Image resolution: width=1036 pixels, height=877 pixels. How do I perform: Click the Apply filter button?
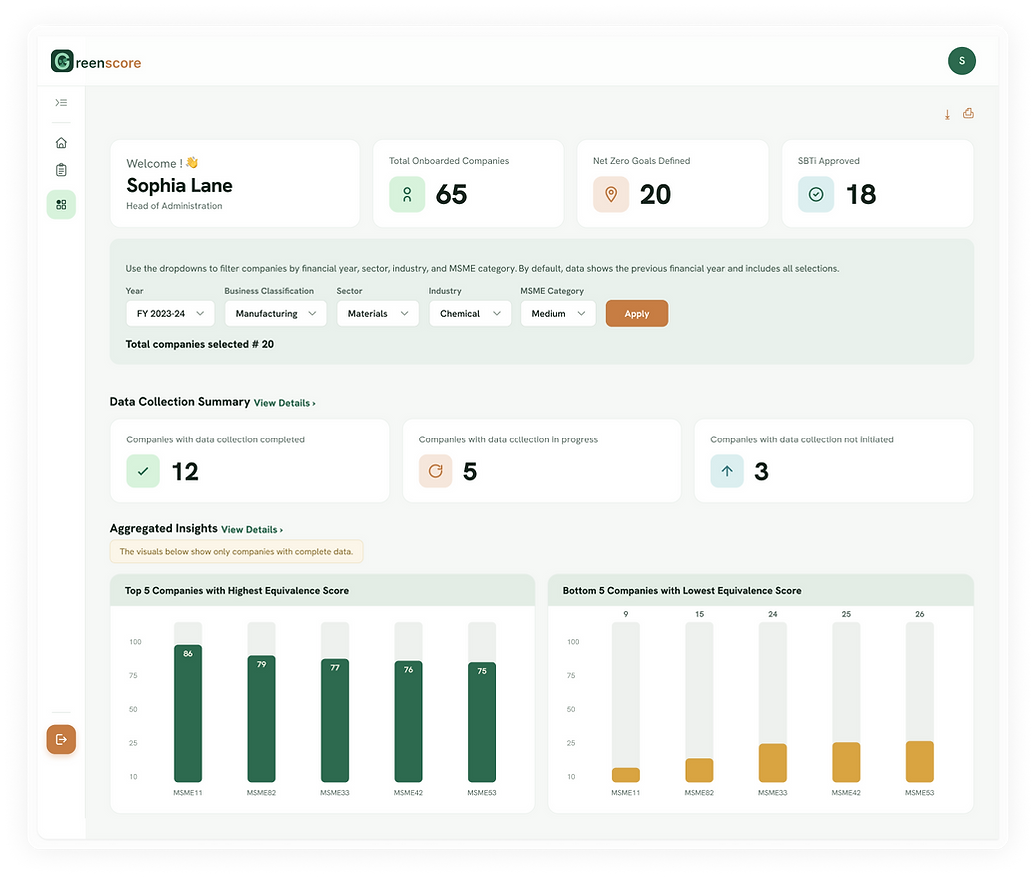coord(637,313)
